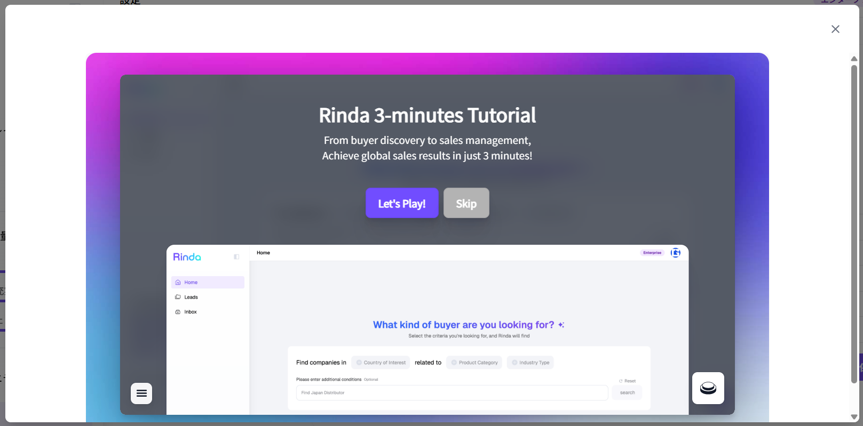This screenshot has width=863, height=426.
Task: Open the profile avatar icon
Action: [676, 253]
